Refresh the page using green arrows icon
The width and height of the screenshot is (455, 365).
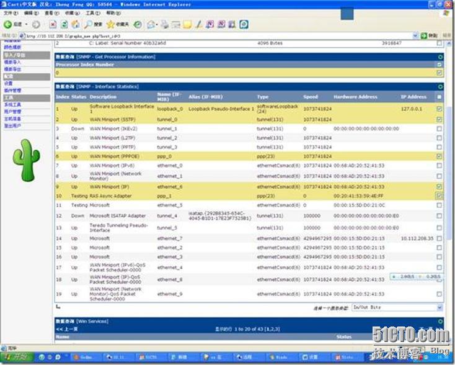pyautogui.click(x=64, y=24)
